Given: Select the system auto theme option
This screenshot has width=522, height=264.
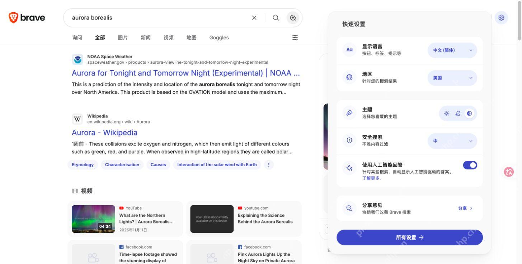Looking at the screenshot, I should point(469,114).
